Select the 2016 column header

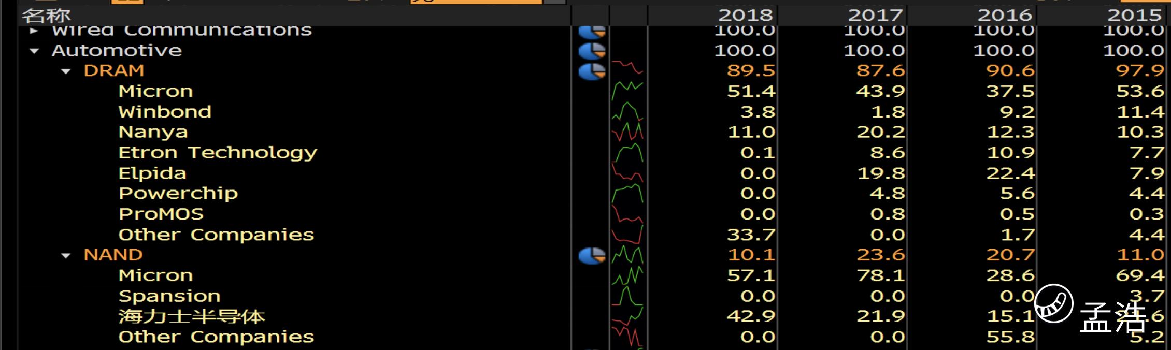click(x=1005, y=16)
